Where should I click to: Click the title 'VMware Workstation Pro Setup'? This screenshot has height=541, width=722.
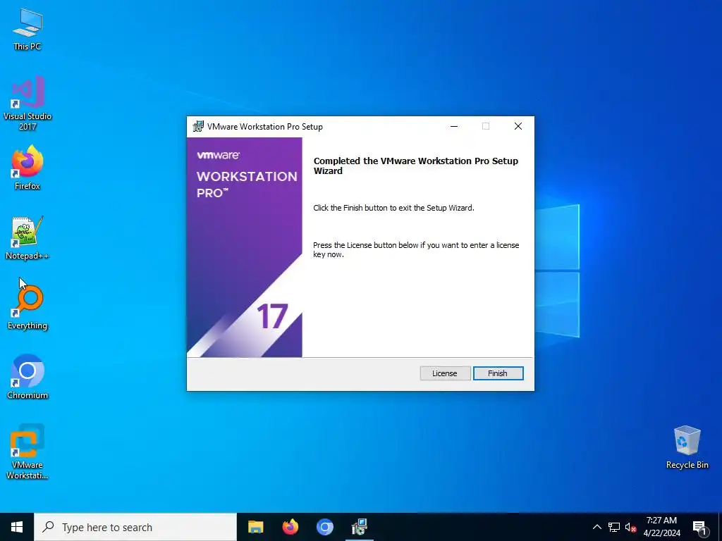pyautogui.click(x=265, y=127)
